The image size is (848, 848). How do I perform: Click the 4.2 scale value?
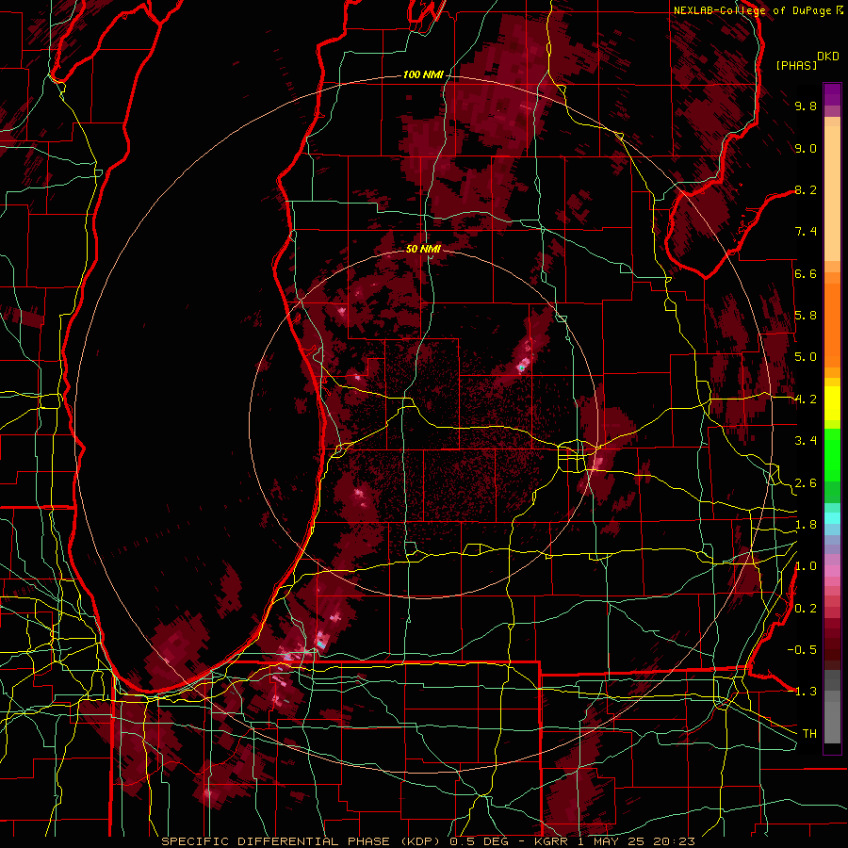[806, 400]
